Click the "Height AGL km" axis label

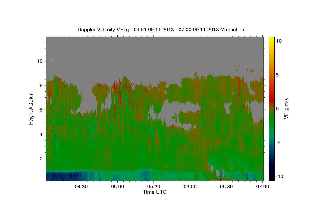[31, 108]
